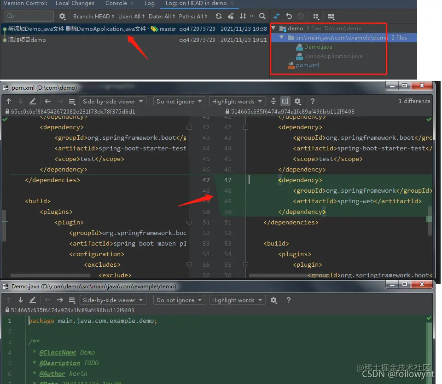The image size is (442, 384).
Task: Open diff settings gear in Demo.java diff
Action: 273,300
